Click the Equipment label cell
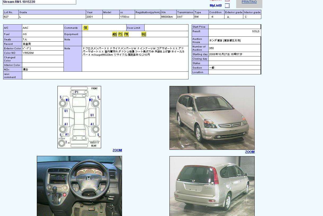 pyautogui.click(x=73, y=34)
